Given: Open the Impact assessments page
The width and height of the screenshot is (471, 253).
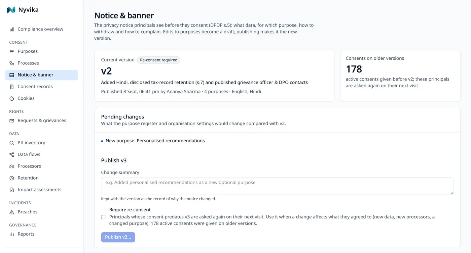Looking at the screenshot, I should pyautogui.click(x=42, y=190).
